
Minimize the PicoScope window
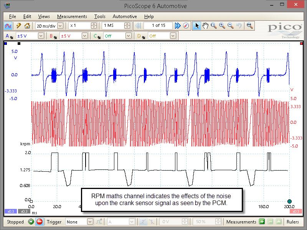pos(272,5)
